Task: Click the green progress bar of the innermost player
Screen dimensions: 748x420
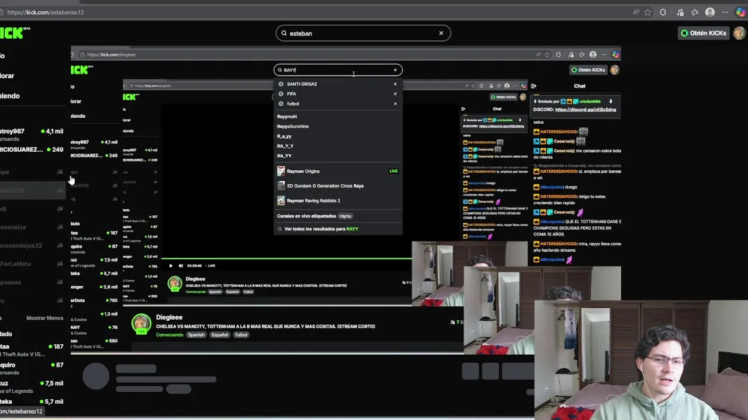Action: (x=286, y=258)
